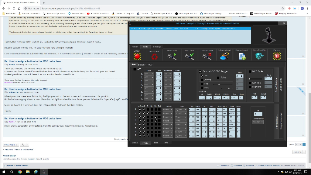Expand Type dropdown for axis row 1
Viewport: 311px width, 175px height.
tap(149, 74)
